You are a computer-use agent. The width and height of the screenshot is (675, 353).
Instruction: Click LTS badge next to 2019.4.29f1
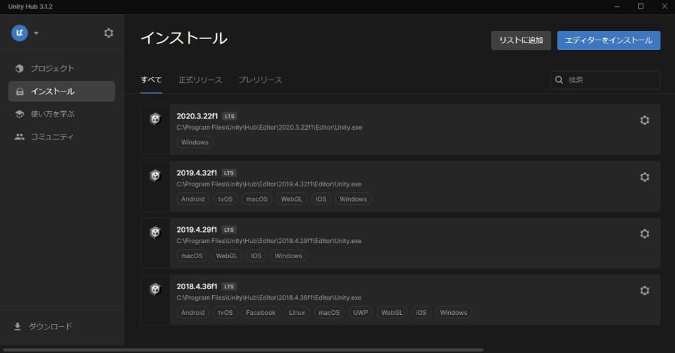229,230
